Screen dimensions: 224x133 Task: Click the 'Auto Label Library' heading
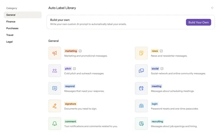coord(62,8)
